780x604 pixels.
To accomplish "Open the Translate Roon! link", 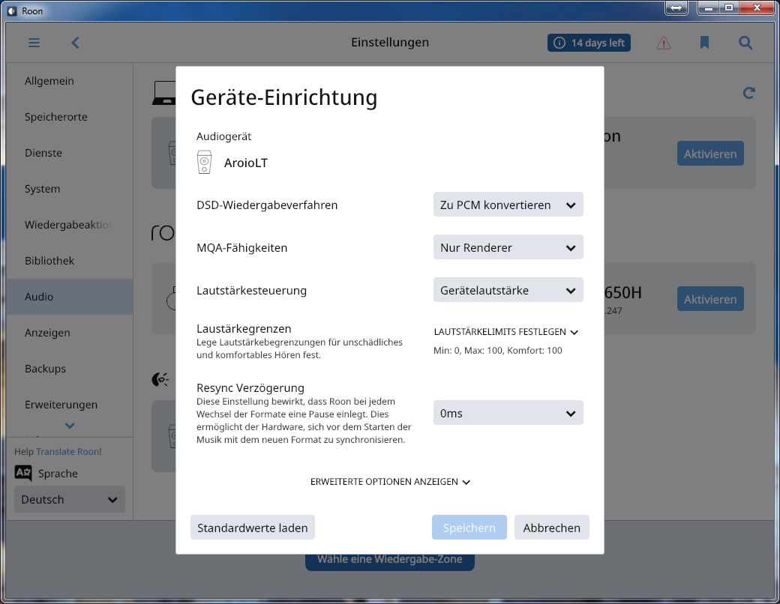I will click(x=69, y=451).
